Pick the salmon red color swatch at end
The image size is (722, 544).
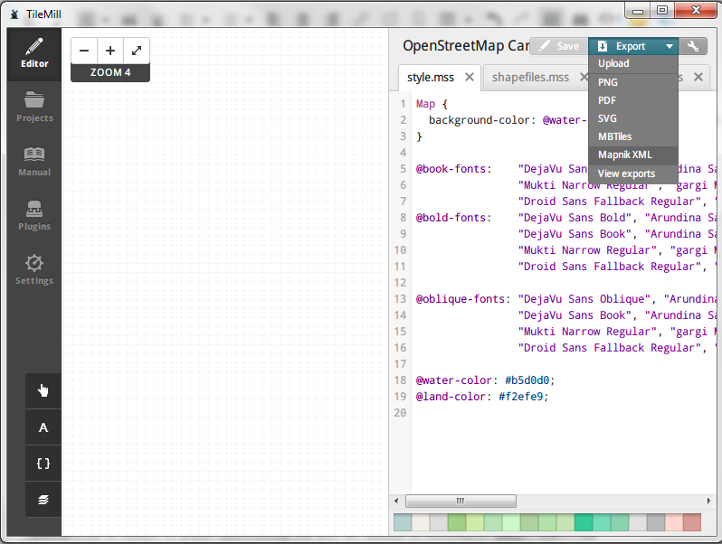pos(692,522)
